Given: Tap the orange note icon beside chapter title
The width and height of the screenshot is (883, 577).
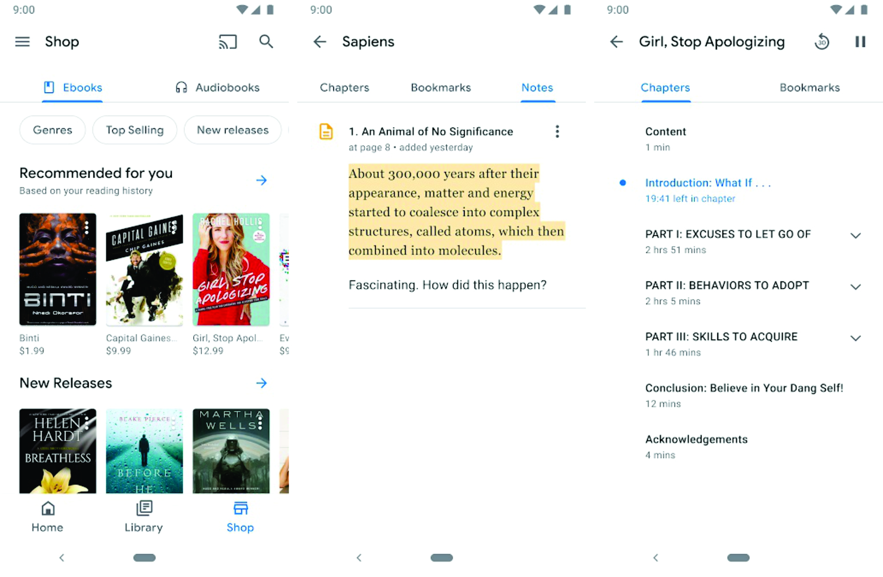Looking at the screenshot, I should (326, 131).
